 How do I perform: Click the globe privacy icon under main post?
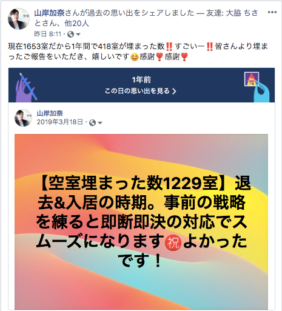70,34
